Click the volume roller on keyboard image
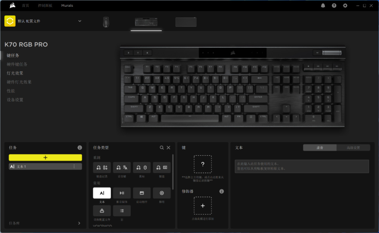Viewport: 379px width, 233px height. tap(331, 52)
